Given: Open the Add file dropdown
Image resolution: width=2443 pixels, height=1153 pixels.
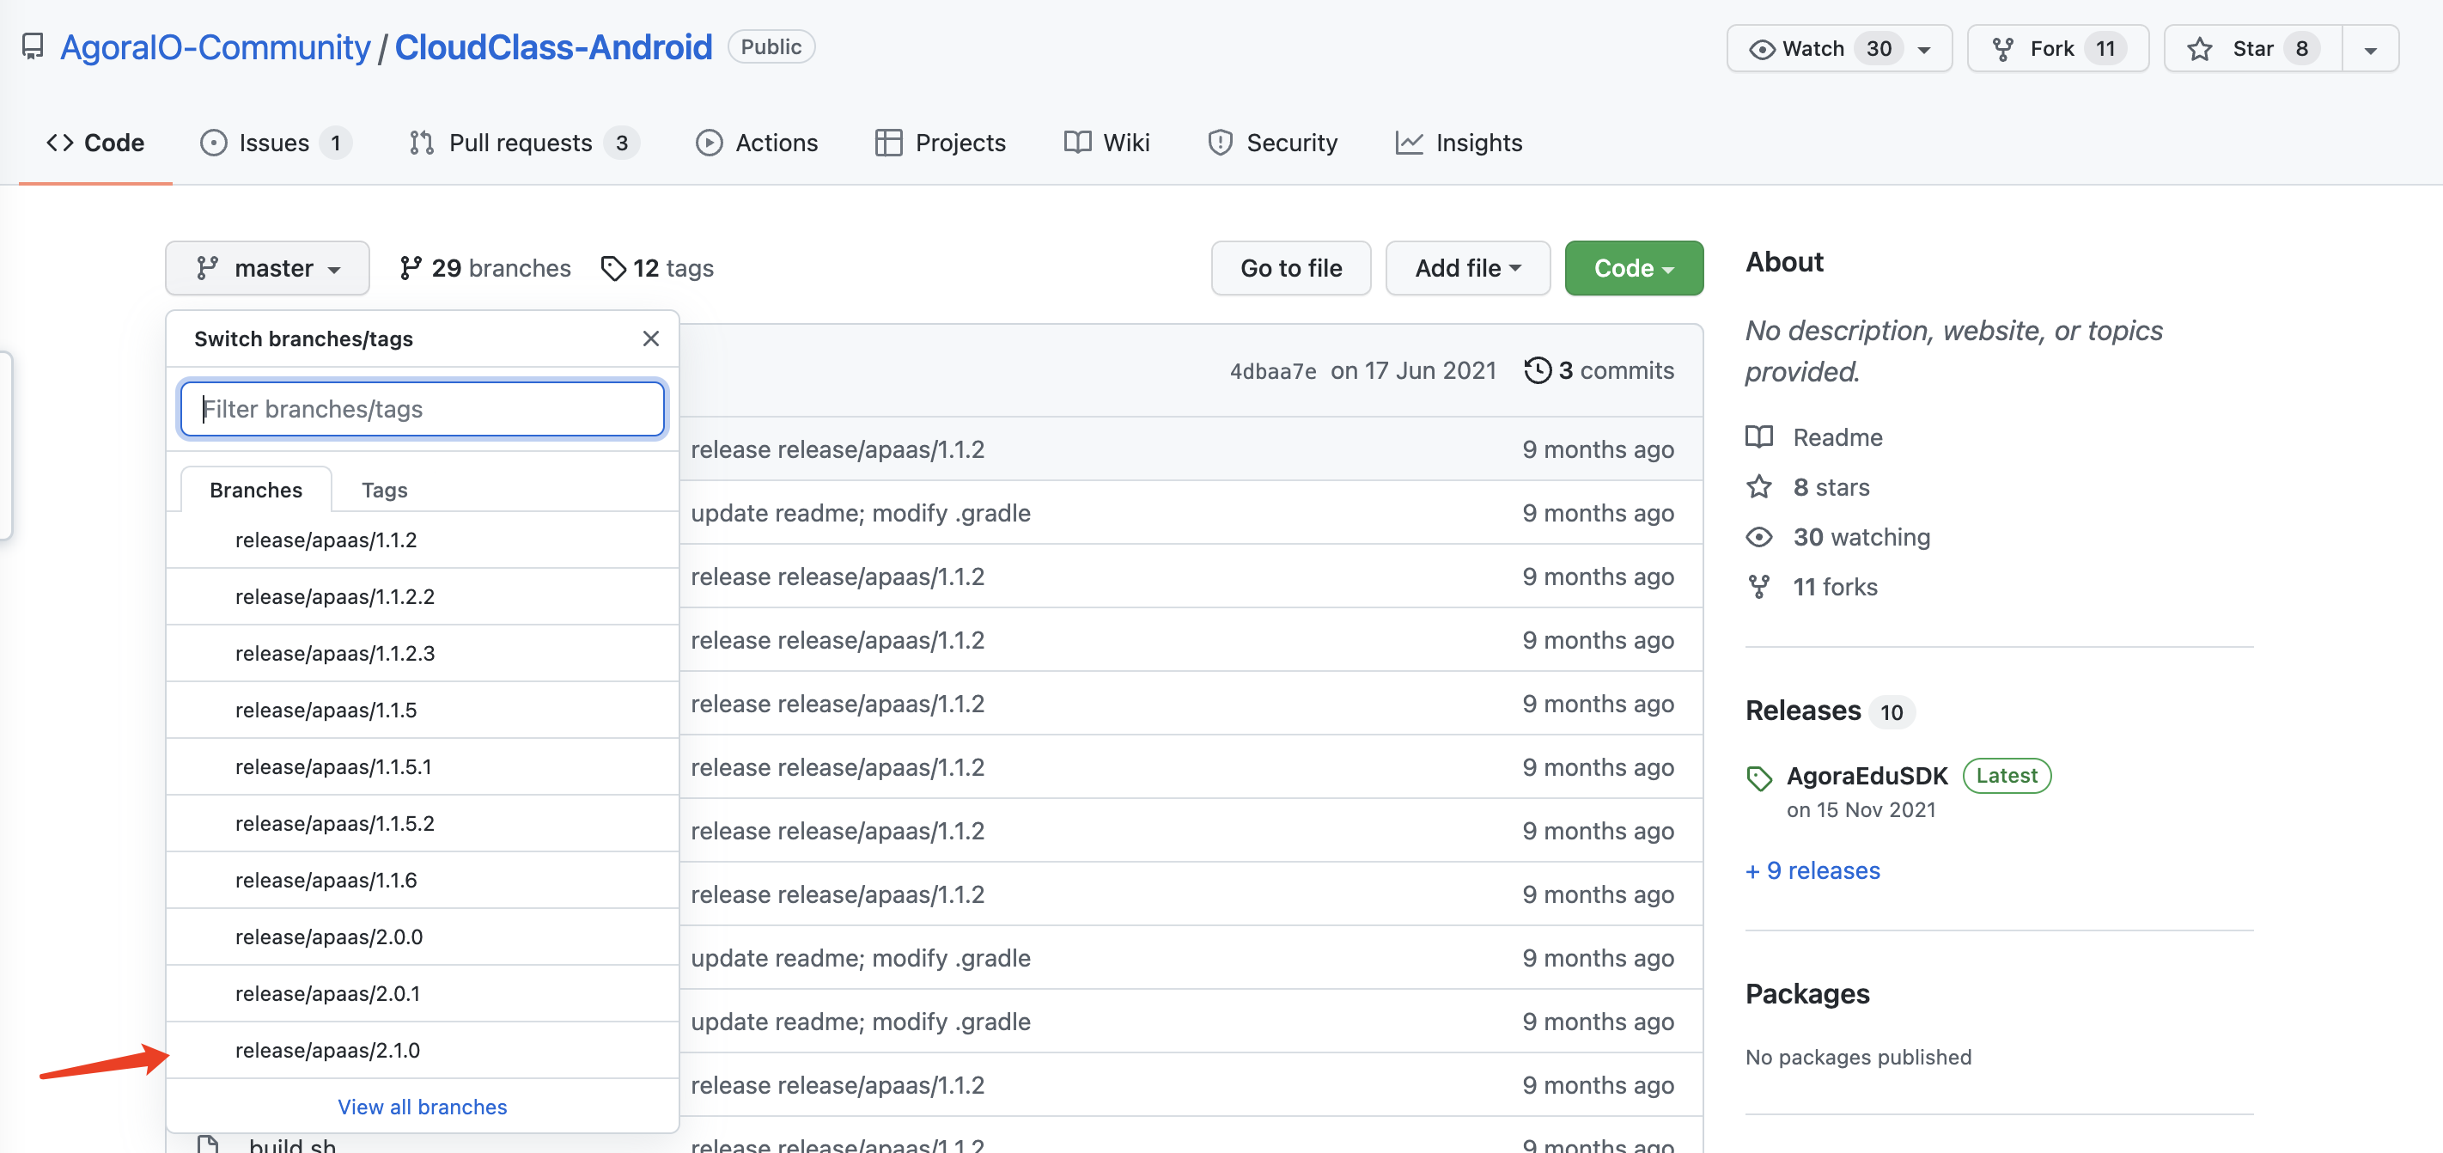Looking at the screenshot, I should pos(1467,268).
